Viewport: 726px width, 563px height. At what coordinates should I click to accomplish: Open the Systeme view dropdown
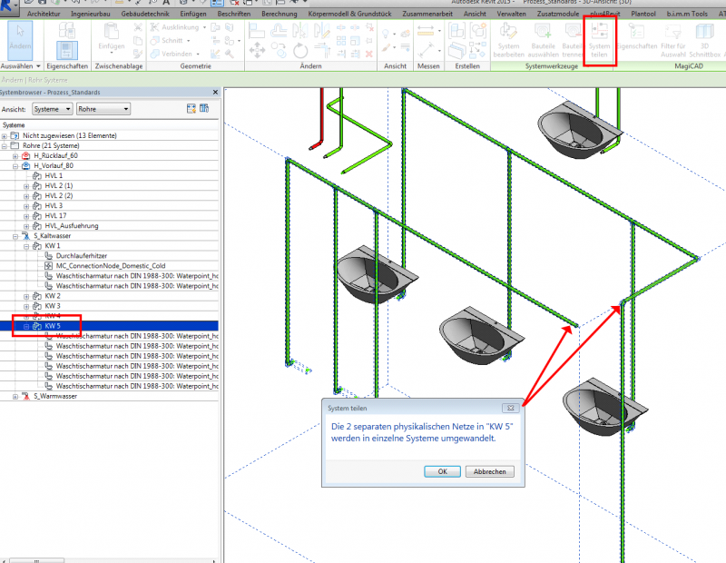click(52, 109)
